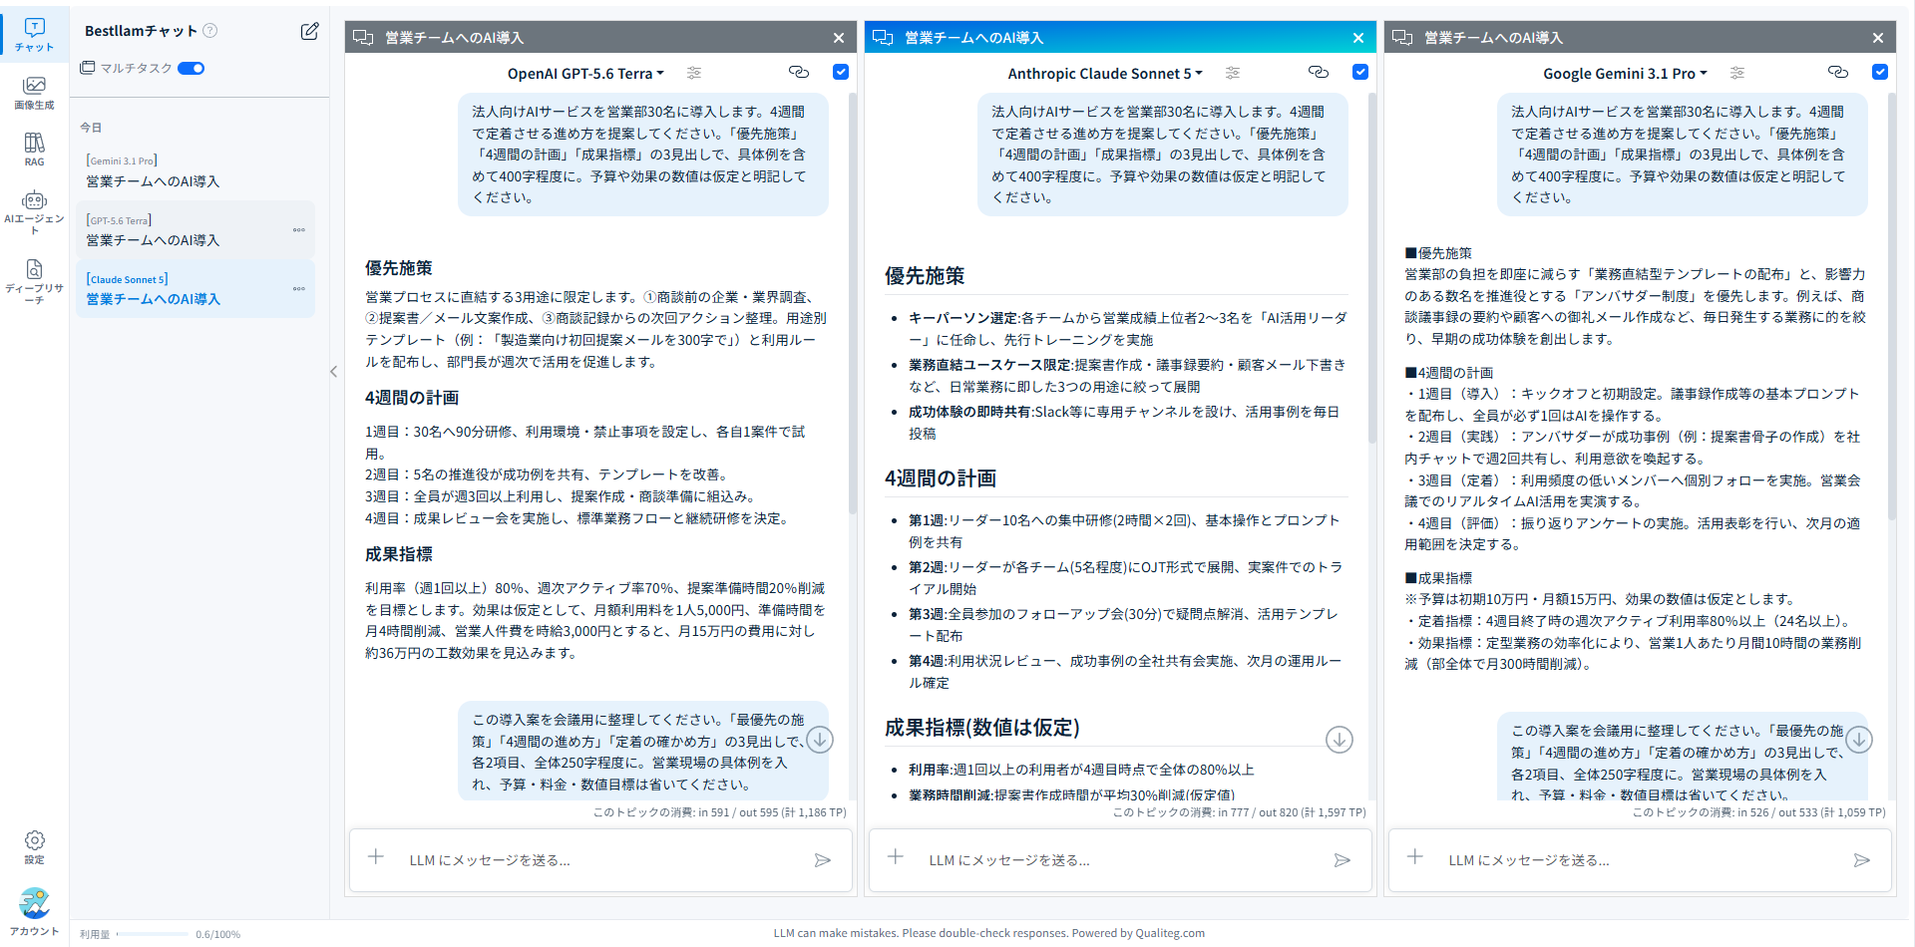This screenshot has width=1915, height=947.
Task: Select the Claude Sonnet 5 conversation in history
Action: tap(195, 289)
